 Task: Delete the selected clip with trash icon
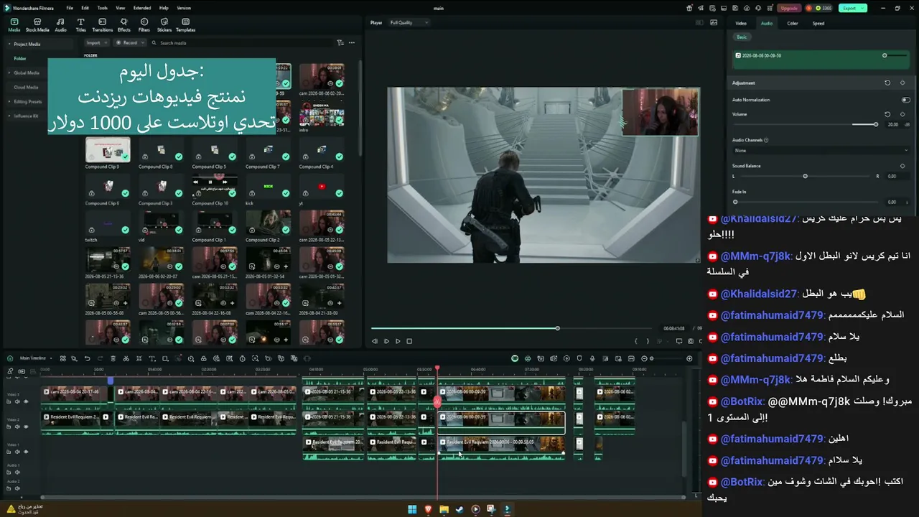[x=113, y=358]
